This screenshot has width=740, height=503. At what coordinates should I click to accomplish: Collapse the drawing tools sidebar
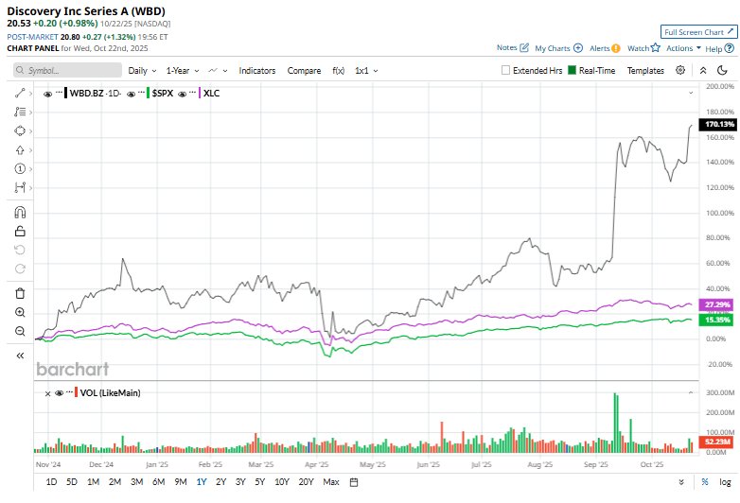coord(20,356)
